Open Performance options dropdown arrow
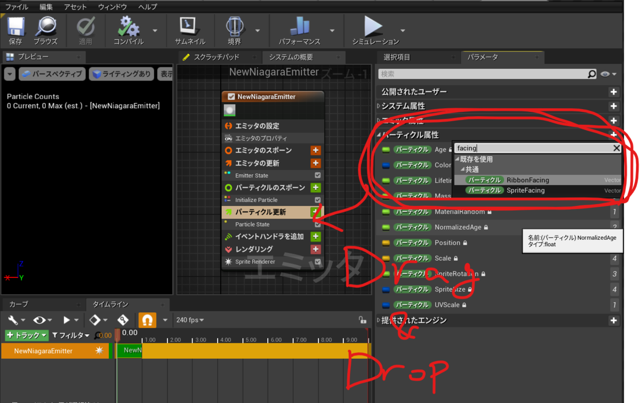This screenshot has height=403, width=640. point(332,30)
